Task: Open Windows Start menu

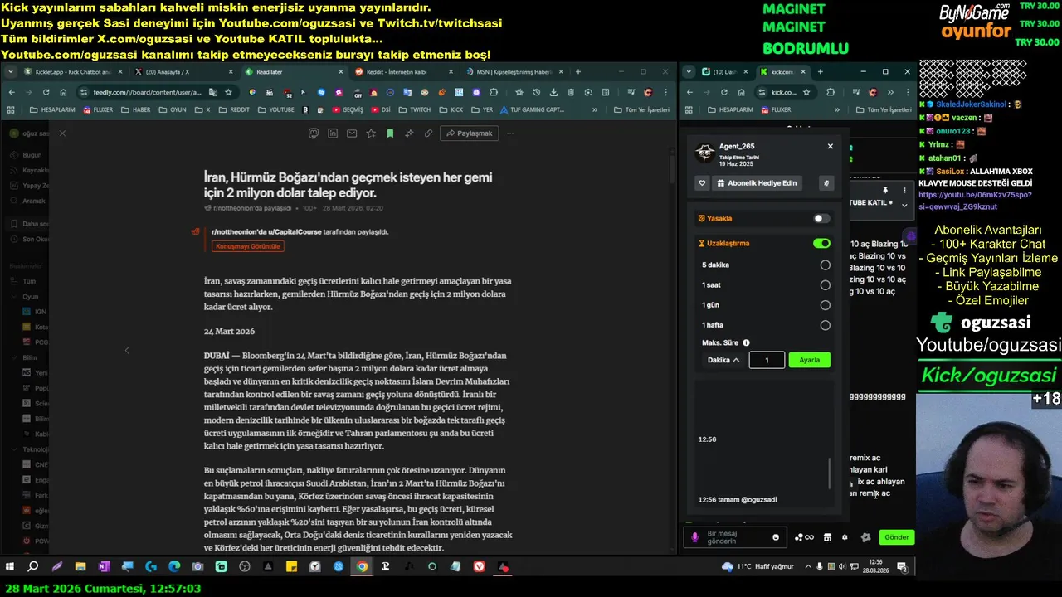Action: [x=10, y=566]
